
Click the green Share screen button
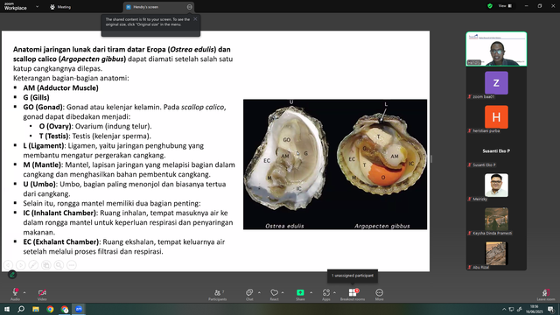point(300,294)
